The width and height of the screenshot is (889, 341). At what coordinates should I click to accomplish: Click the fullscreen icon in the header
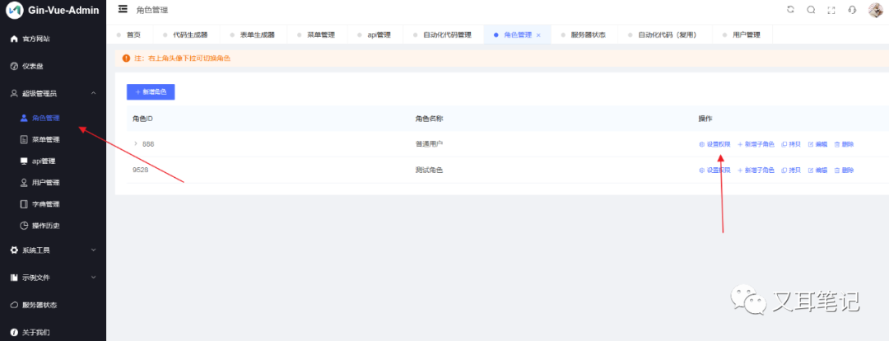pyautogui.click(x=831, y=10)
